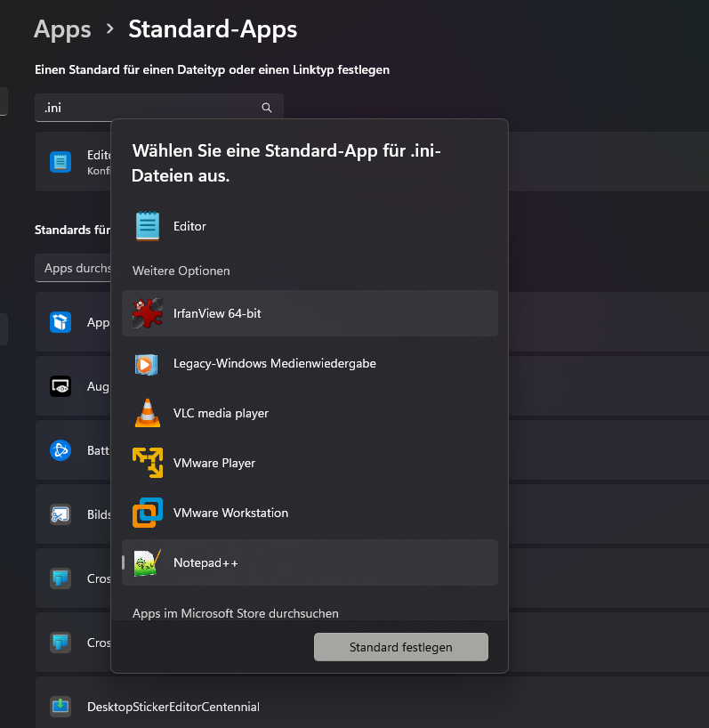
Task: Choose Legacy-Windows Medienwiedergabe
Action: [310, 363]
